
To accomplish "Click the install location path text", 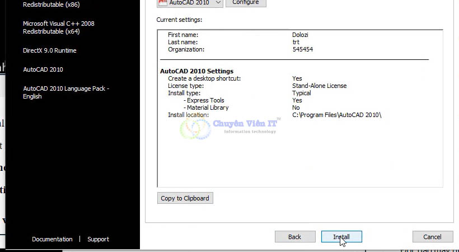I will click(x=336, y=115).
